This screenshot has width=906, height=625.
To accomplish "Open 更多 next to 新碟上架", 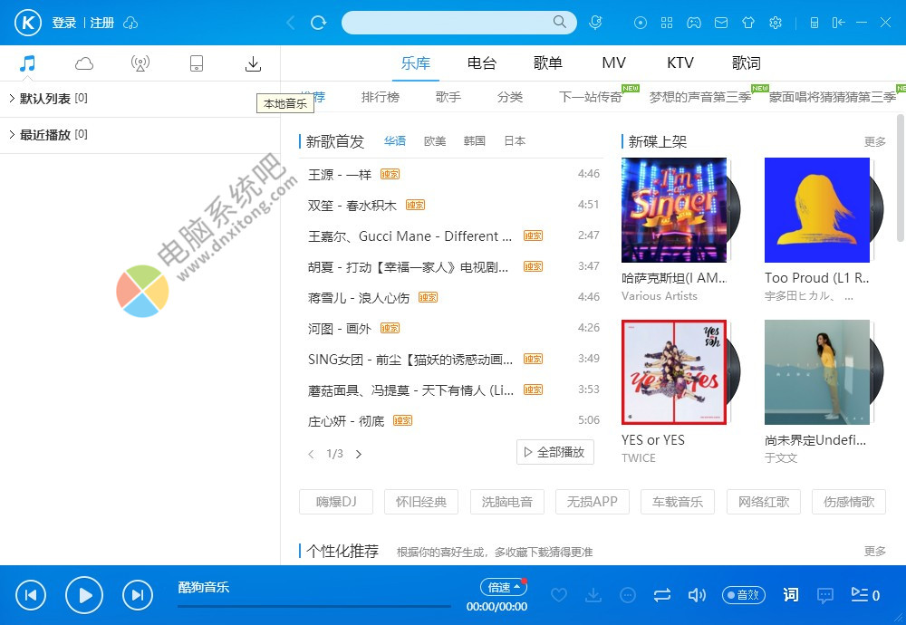I will point(875,141).
